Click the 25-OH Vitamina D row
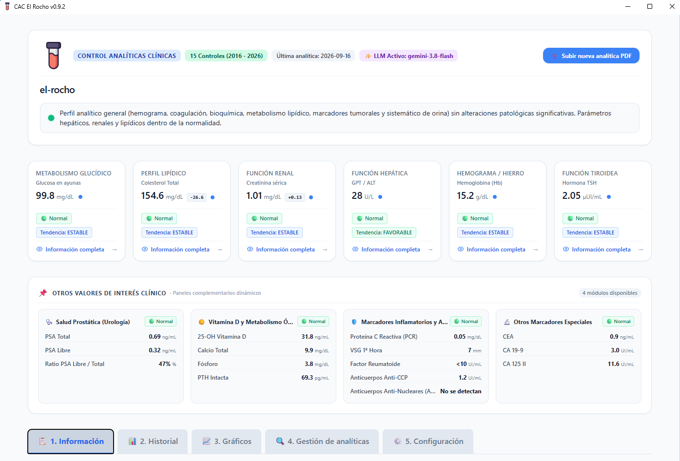The height and width of the screenshot is (461, 680). pyautogui.click(x=263, y=337)
